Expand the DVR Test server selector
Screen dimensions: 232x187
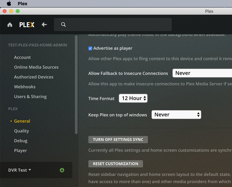point(20,170)
